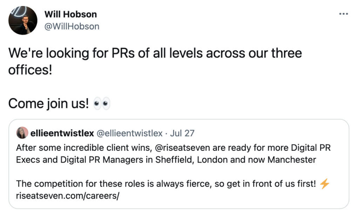Click the word "offices!" in the tweet

coord(30,69)
